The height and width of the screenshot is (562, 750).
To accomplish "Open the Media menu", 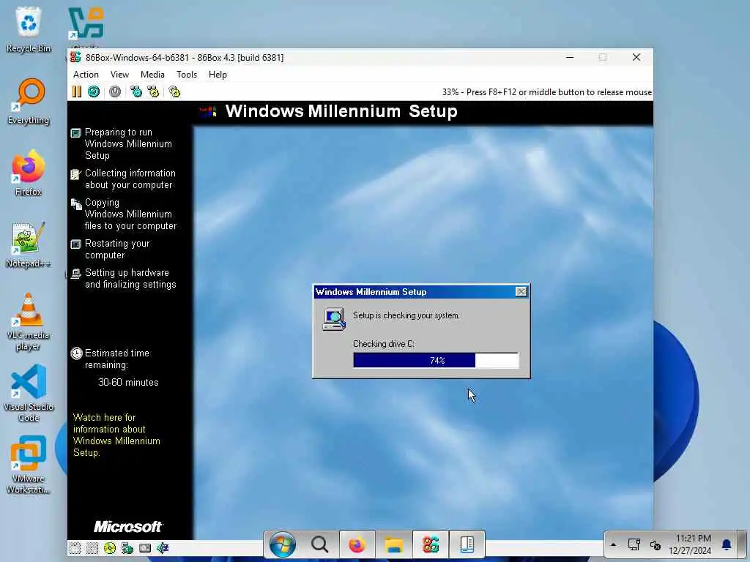I will tap(152, 75).
